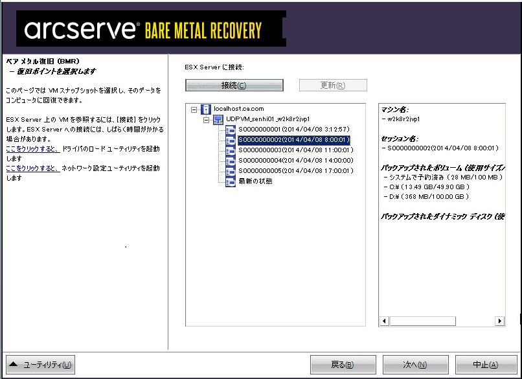Click the S0000000003 session icon
The image size is (522, 379).
[x=231, y=150]
